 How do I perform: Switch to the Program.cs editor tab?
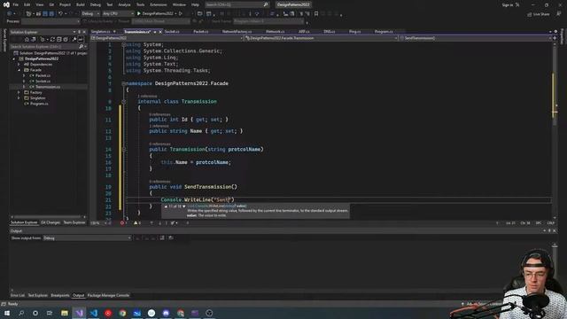(x=384, y=32)
